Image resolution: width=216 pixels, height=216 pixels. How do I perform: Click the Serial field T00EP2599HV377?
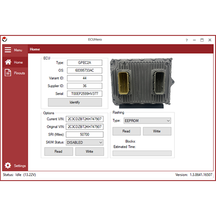(x=85, y=94)
